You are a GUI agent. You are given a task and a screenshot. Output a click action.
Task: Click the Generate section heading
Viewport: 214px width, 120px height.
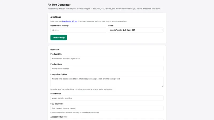pyautogui.click(x=55, y=50)
